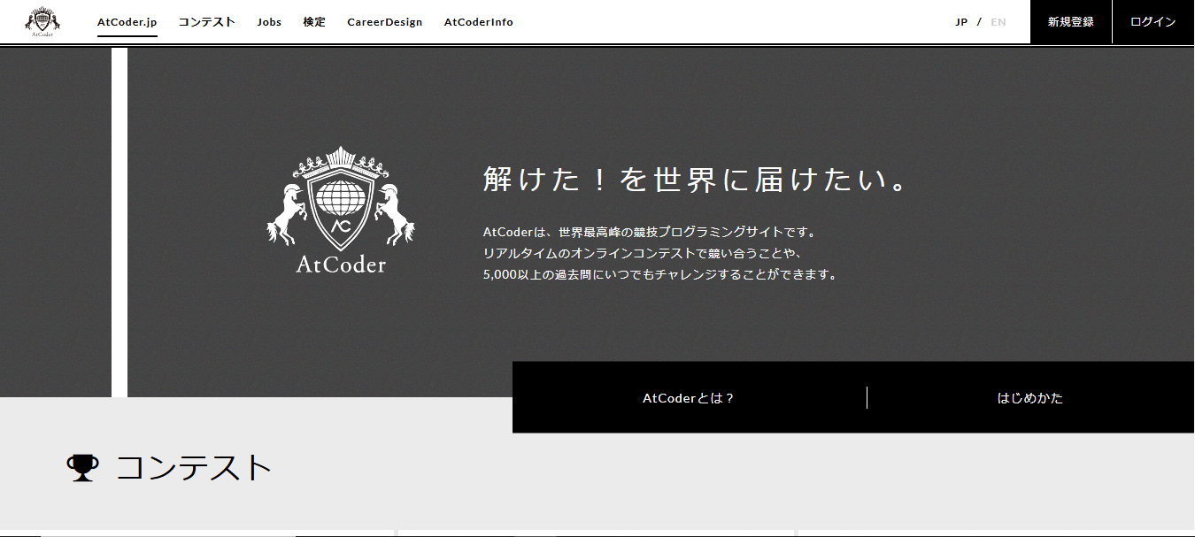The width and height of the screenshot is (1195, 537).
Task: Click the trophy icon beside コンテスト heading
Action: click(x=82, y=468)
